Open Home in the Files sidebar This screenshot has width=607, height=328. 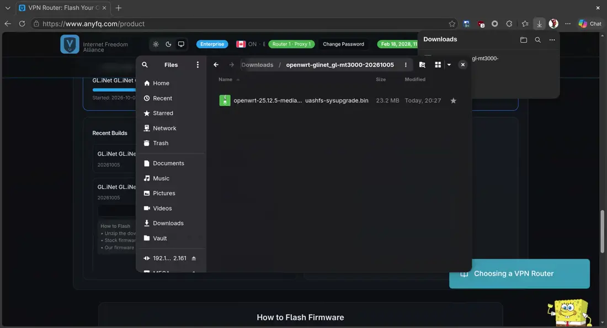coord(171,83)
